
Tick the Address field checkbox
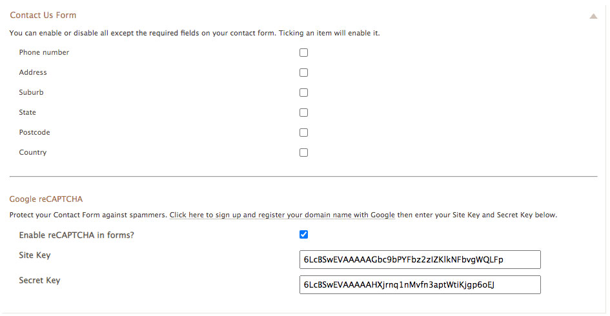point(303,73)
